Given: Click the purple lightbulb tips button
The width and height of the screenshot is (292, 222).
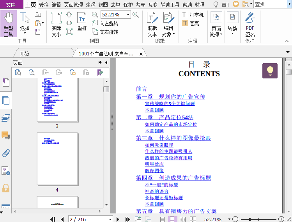Looking at the screenshot, I should 270,71.
